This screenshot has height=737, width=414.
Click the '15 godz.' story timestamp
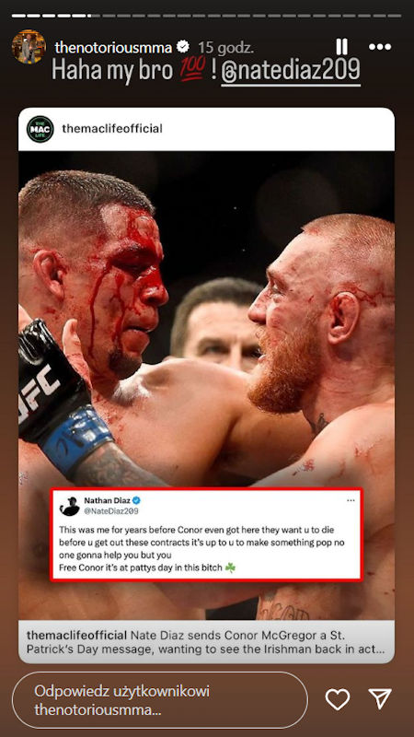(225, 48)
